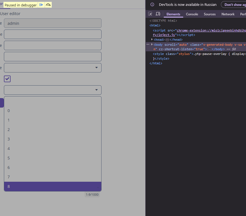Follow the chrome-extension inject.js script link
This screenshot has height=216, width=246.
(199, 33)
